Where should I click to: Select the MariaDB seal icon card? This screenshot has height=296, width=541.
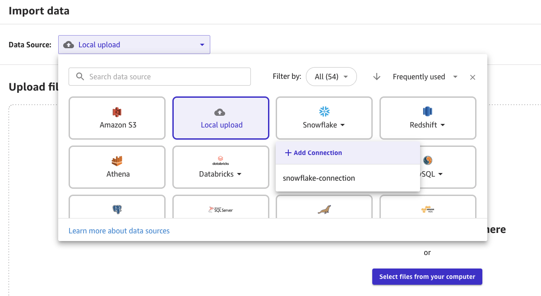324,207
